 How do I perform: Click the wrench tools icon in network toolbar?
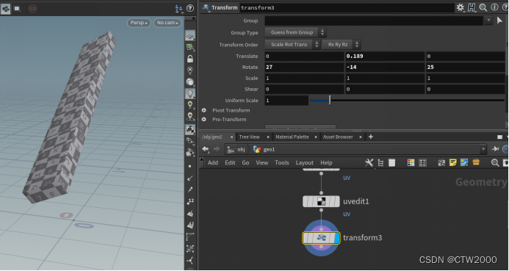[x=369, y=162]
